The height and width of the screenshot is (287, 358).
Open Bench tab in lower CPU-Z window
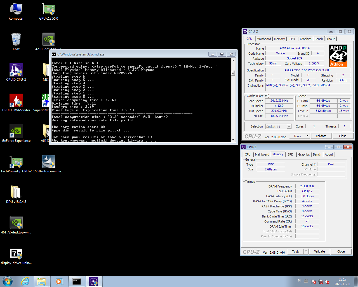pyautogui.click(x=317, y=154)
